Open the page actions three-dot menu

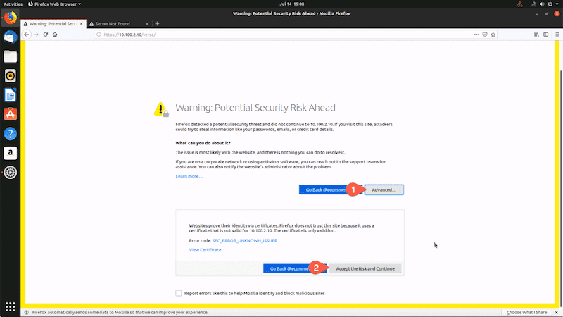click(x=476, y=35)
